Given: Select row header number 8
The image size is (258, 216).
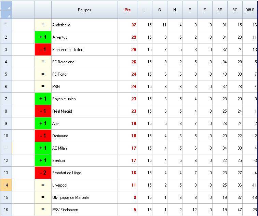Looking at the screenshot, I should [x=6, y=111].
